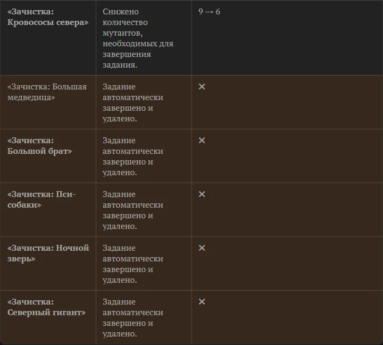Click the word мутантов in the first row

coord(123,33)
